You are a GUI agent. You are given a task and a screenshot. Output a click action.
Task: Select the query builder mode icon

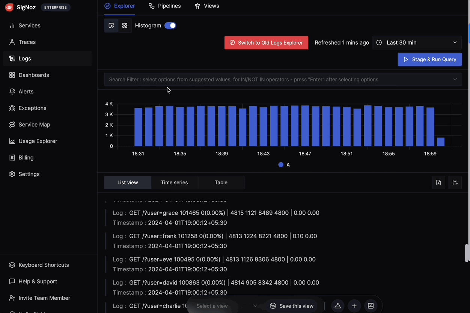pos(111,26)
